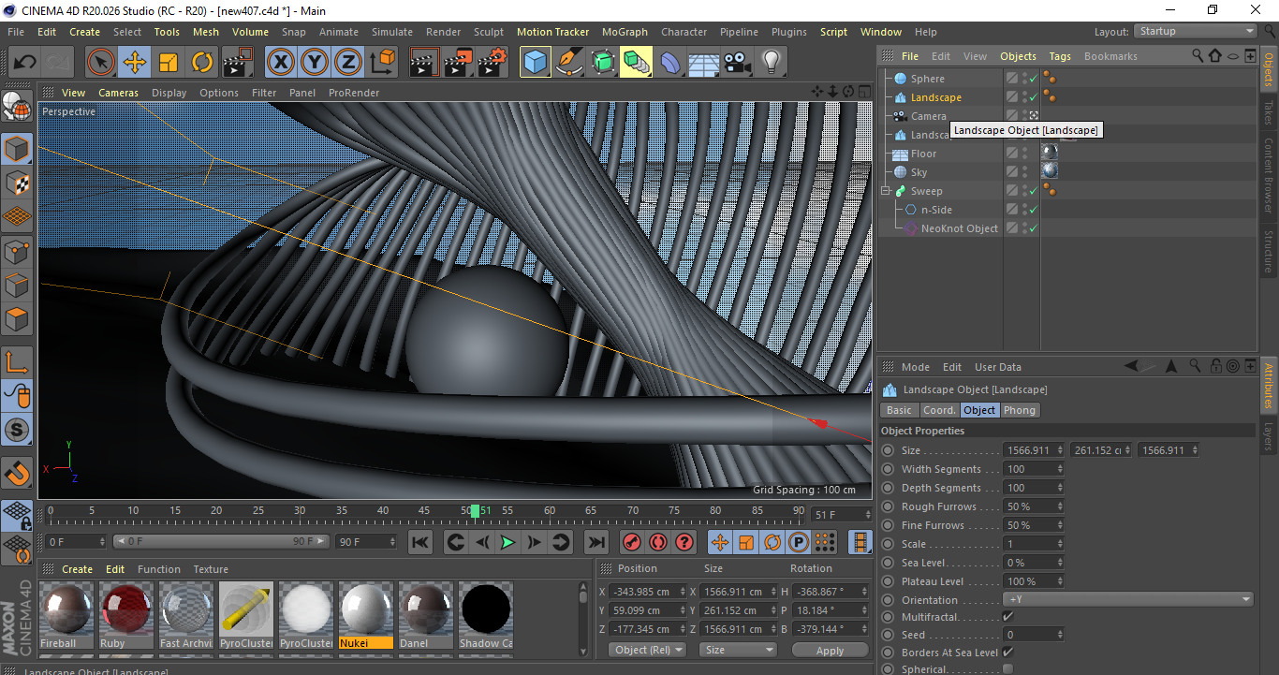This screenshot has height=675, width=1279.
Task: Click Seed value field
Action: [x=1034, y=635]
